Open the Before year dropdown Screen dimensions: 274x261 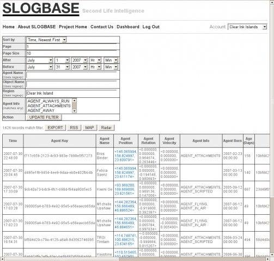[80, 67]
